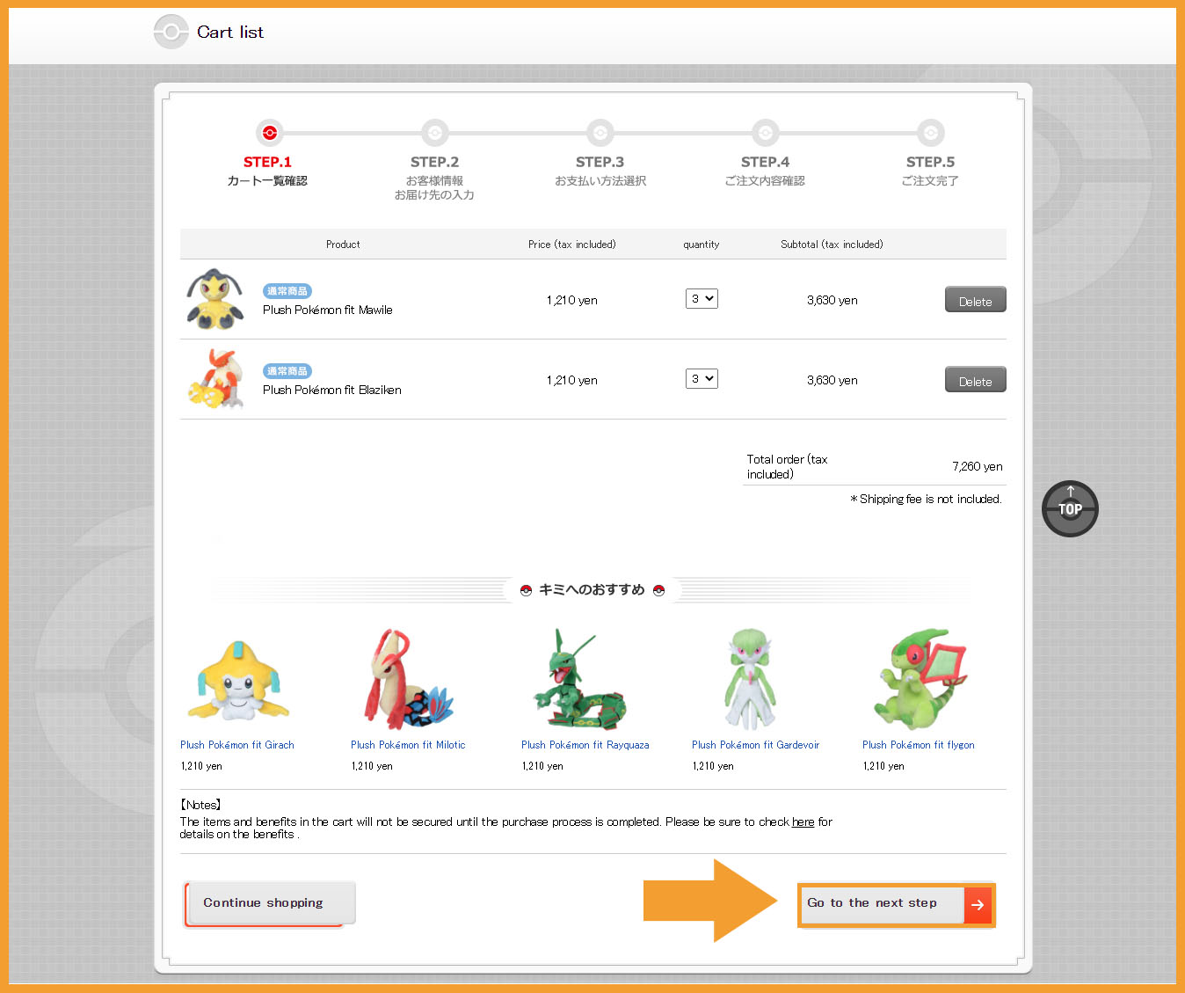Delete Plush Pokémon fit Mawile from cart

click(x=975, y=300)
